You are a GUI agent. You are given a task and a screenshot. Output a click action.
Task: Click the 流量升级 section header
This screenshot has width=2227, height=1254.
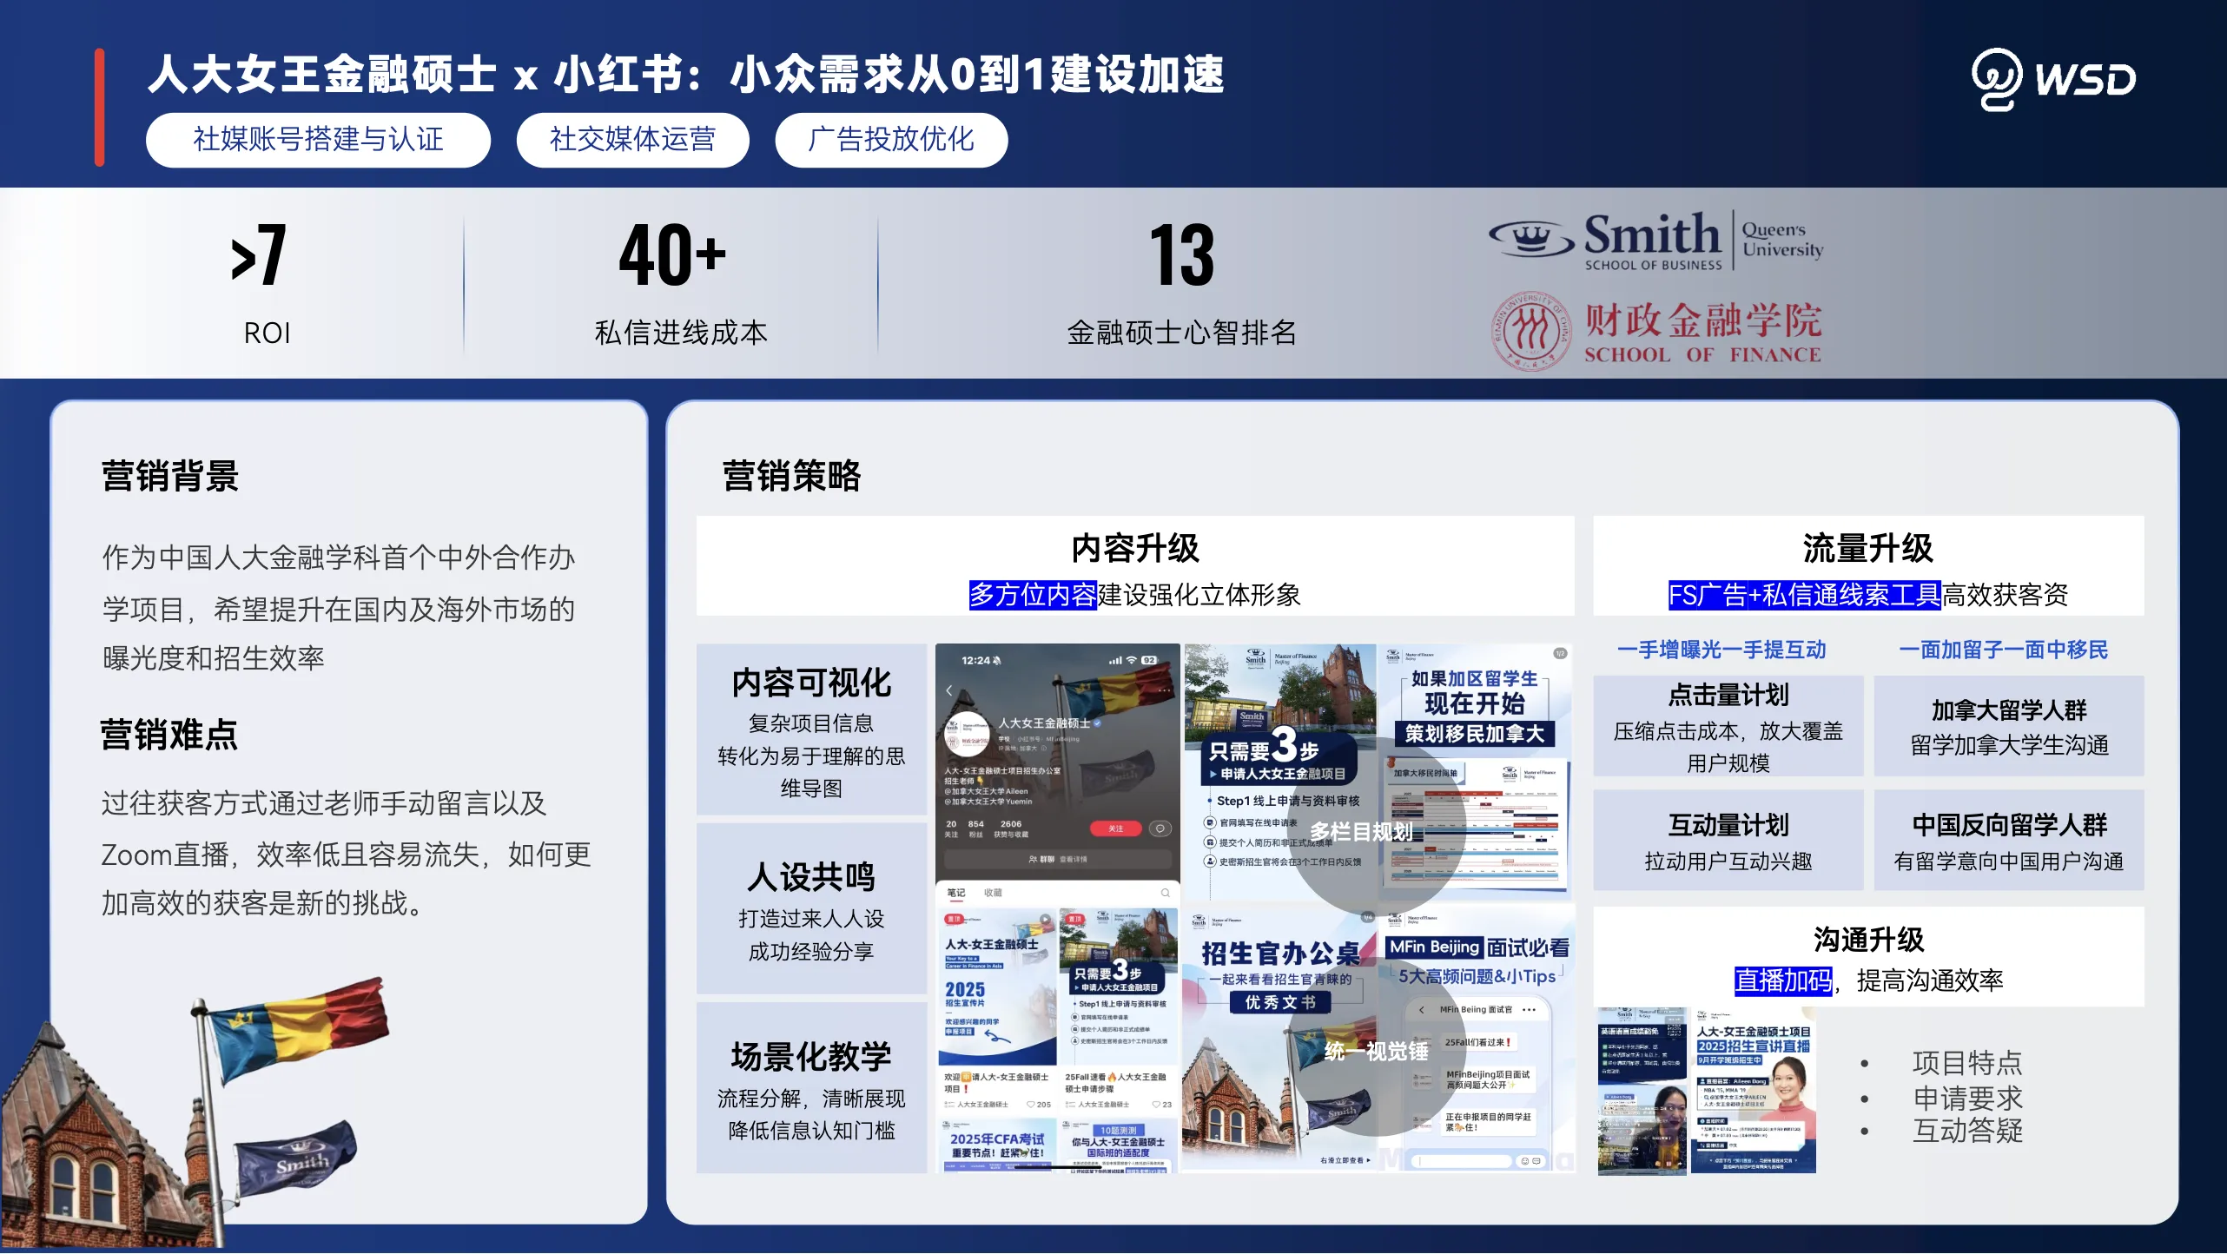click(x=1868, y=566)
